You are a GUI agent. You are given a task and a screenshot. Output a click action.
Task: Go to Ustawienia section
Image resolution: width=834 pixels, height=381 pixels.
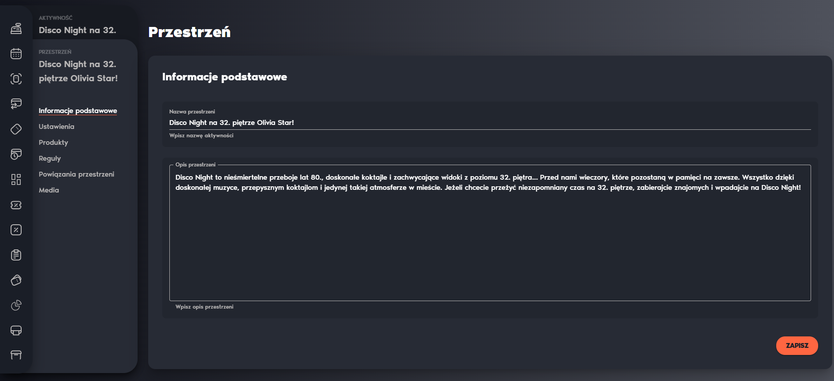(56, 127)
